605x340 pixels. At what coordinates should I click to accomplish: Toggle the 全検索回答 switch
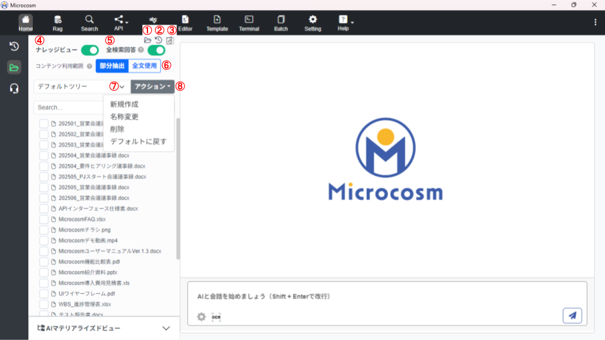[156, 50]
